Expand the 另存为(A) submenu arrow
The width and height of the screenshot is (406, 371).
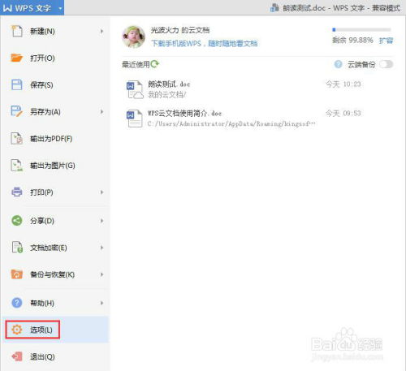coord(101,111)
